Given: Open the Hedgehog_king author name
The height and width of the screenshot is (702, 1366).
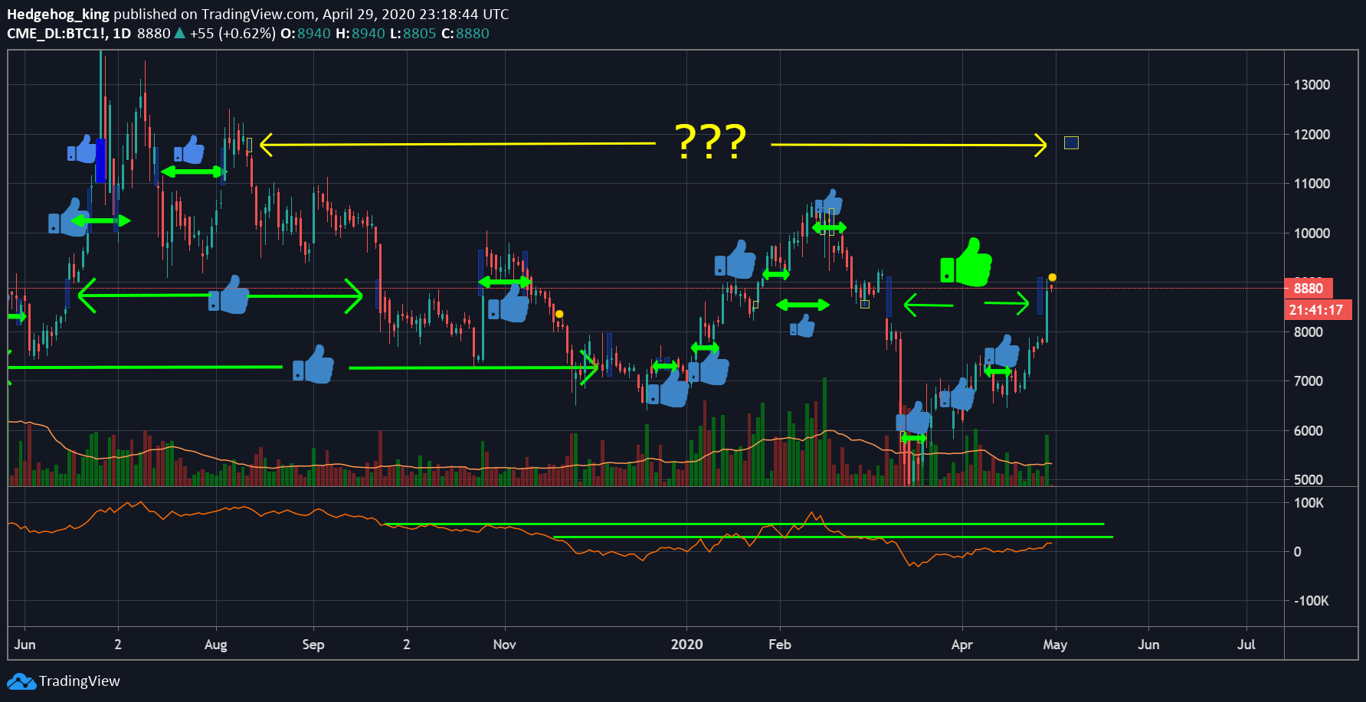Looking at the screenshot, I should (x=58, y=14).
